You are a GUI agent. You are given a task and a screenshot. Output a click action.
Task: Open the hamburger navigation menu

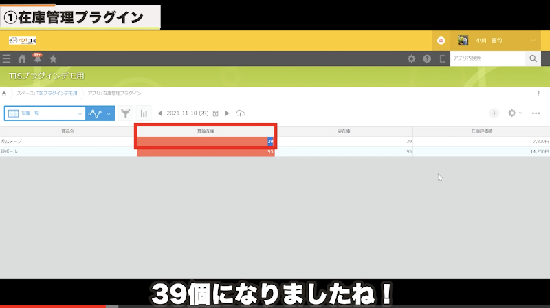tap(7, 59)
